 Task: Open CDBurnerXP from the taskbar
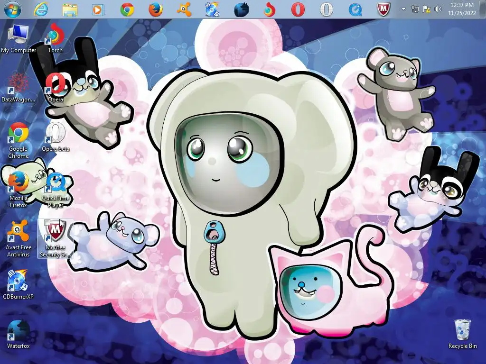pos(212,9)
